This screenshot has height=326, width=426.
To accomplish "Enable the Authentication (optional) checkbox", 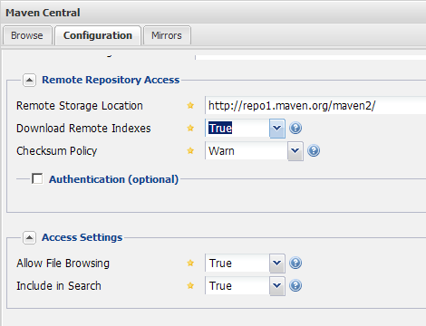I will click(x=37, y=178).
